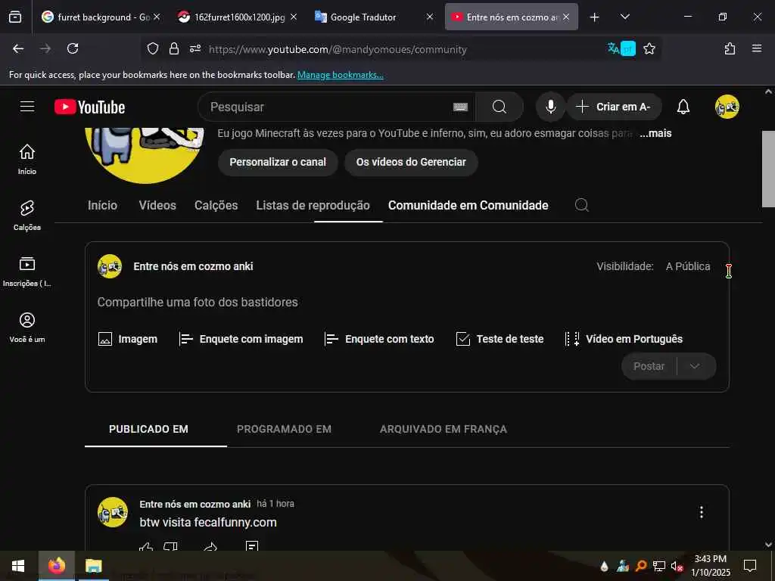Attach a 'Vídeo em Português' to post
Viewport: 775px width, 581px height.
(x=624, y=339)
